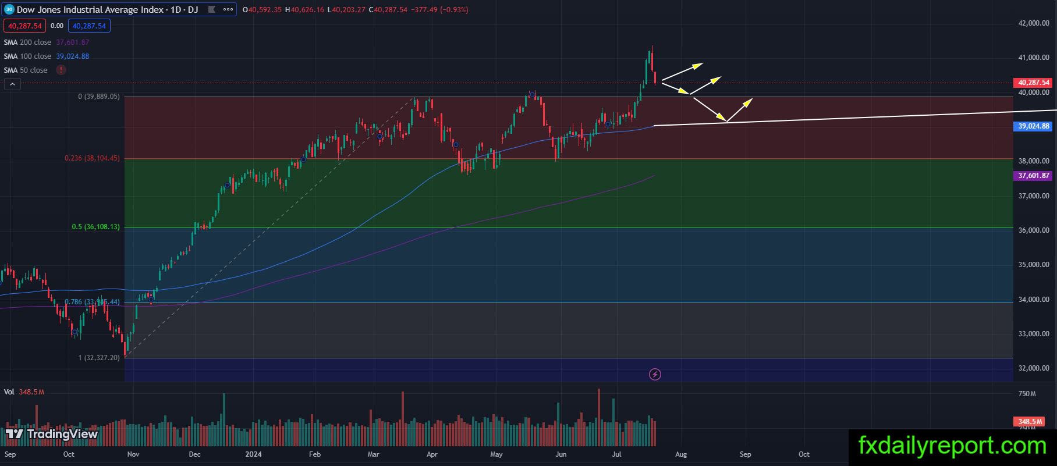The image size is (1057, 466).
Task: Click the Dow Jones symbol logo badge
Action: coord(9,9)
